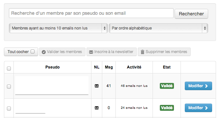Click the trash icon on Supprimer les membres

pos(142,52)
